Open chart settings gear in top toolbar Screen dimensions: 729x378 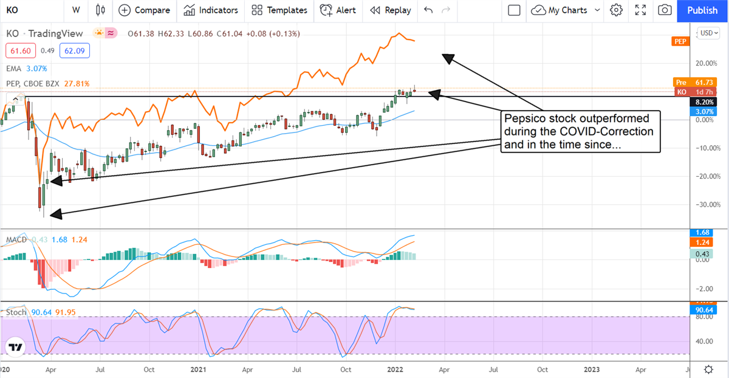click(616, 10)
